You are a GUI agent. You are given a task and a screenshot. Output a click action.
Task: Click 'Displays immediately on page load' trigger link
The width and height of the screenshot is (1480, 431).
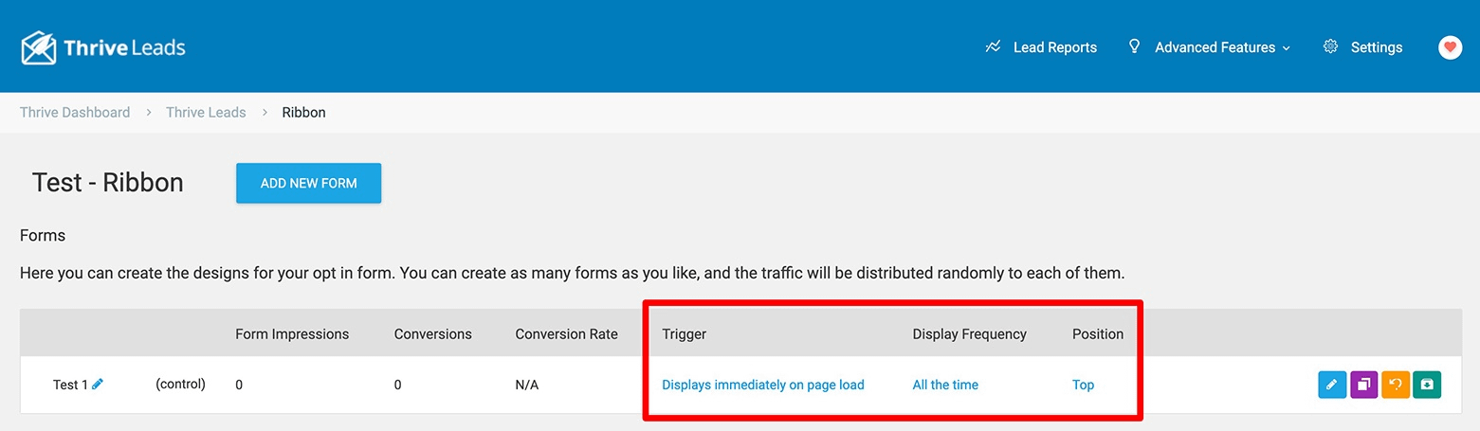(x=763, y=385)
